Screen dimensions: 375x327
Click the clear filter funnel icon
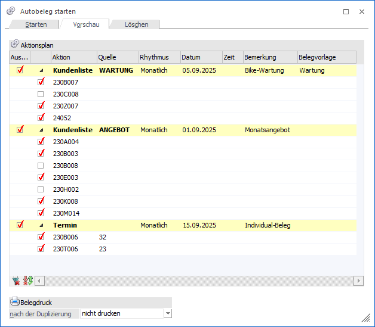coord(15,281)
